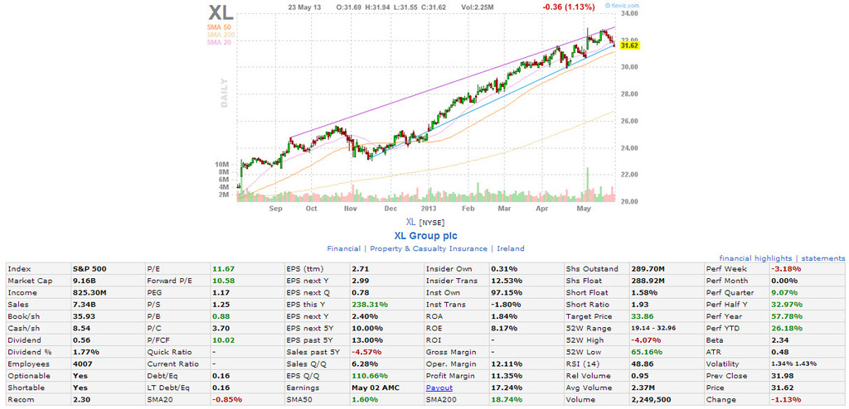Open the XL Group plc company link

click(x=425, y=236)
